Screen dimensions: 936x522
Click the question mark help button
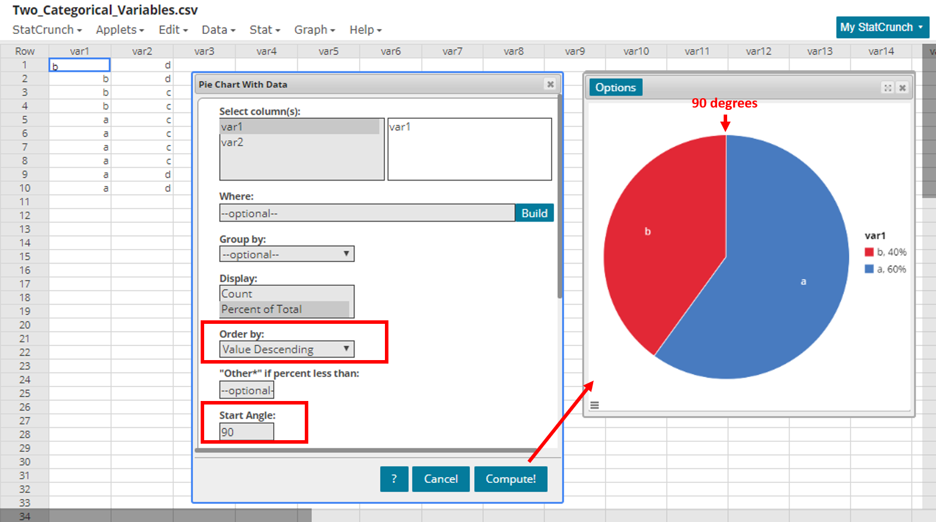(x=394, y=479)
